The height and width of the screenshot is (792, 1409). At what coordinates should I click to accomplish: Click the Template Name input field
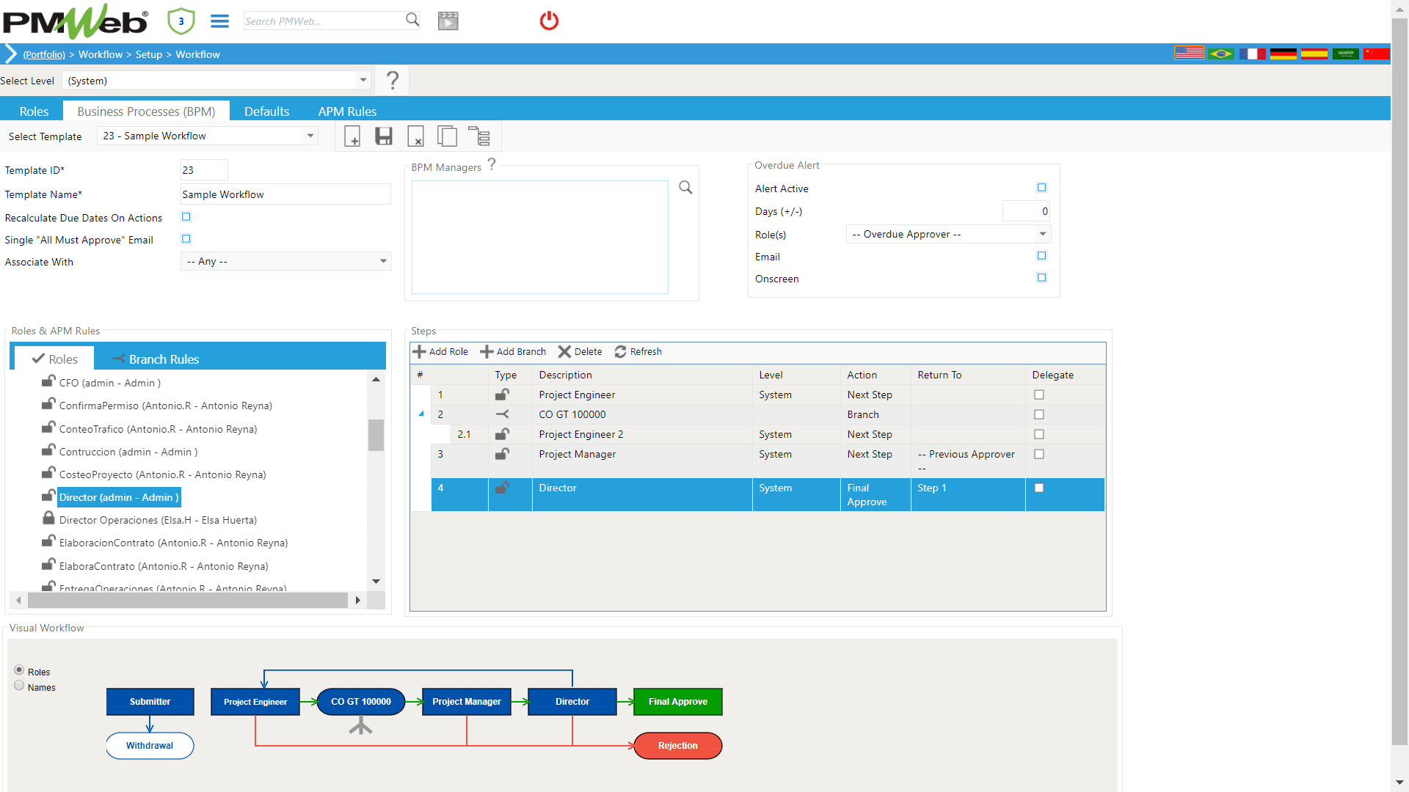coord(285,194)
